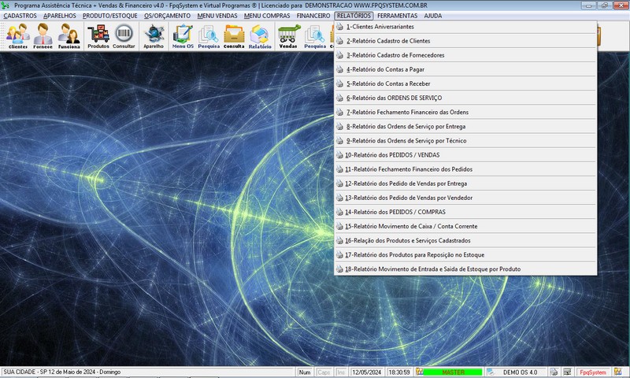Click the Num lock indicator

tap(304, 372)
